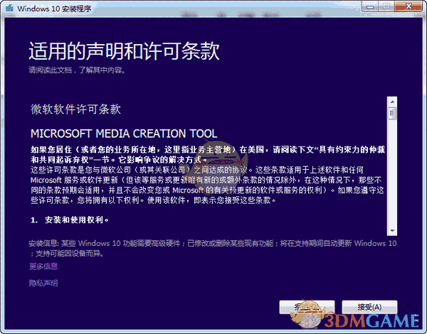Viewport: 427px width, 334px height.
Task: Open the 更多信息 link
Action: pos(43,266)
